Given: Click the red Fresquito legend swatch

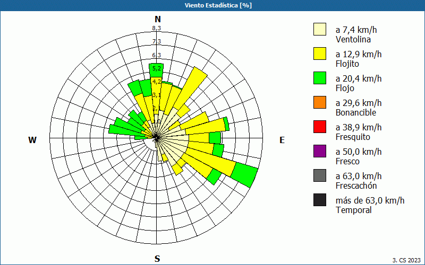Looking at the screenshot, I should (x=320, y=127).
